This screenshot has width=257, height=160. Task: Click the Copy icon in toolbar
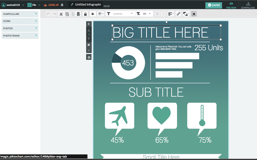tap(67, 14)
